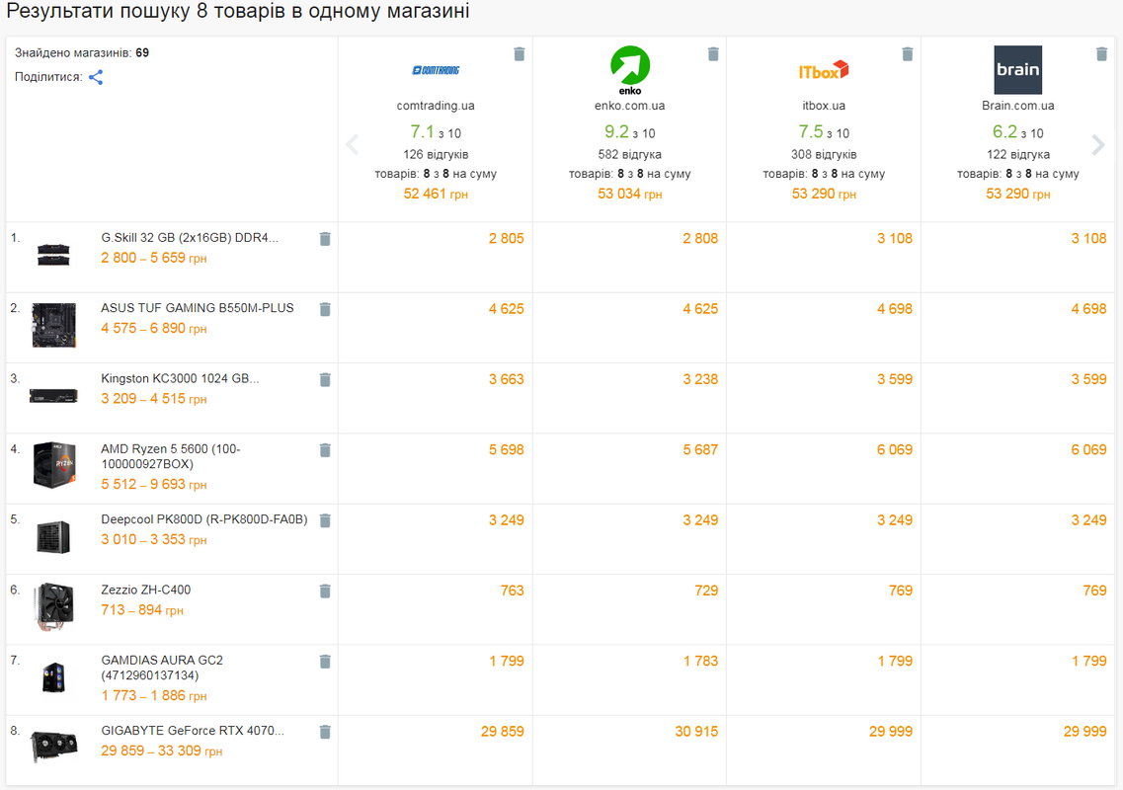
Task: Open itbox.ua 308 відгуків reviews
Action: (824, 154)
